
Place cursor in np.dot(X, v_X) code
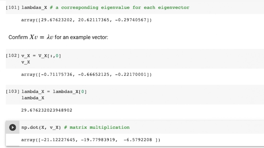(x=41, y=127)
